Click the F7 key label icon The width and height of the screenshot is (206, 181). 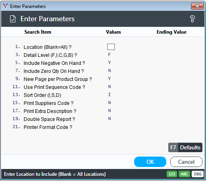(x=173, y=147)
